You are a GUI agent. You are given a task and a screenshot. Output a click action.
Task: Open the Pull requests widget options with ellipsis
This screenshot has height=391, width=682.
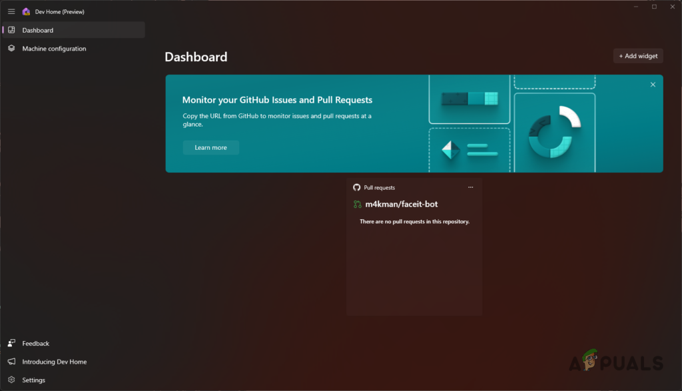pos(470,187)
